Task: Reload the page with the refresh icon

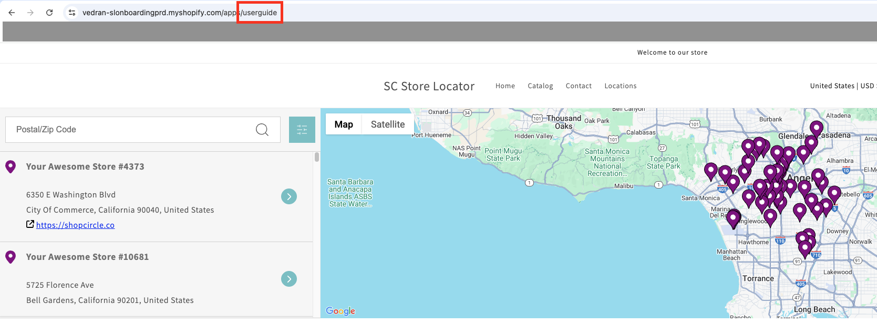Action: pyautogui.click(x=49, y=13)
